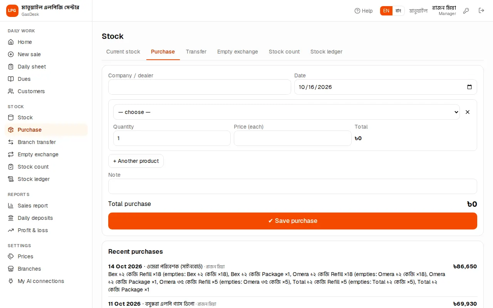
Task: Open Empty exchange from the sidebar icon
Action: [x=11, y=154]
